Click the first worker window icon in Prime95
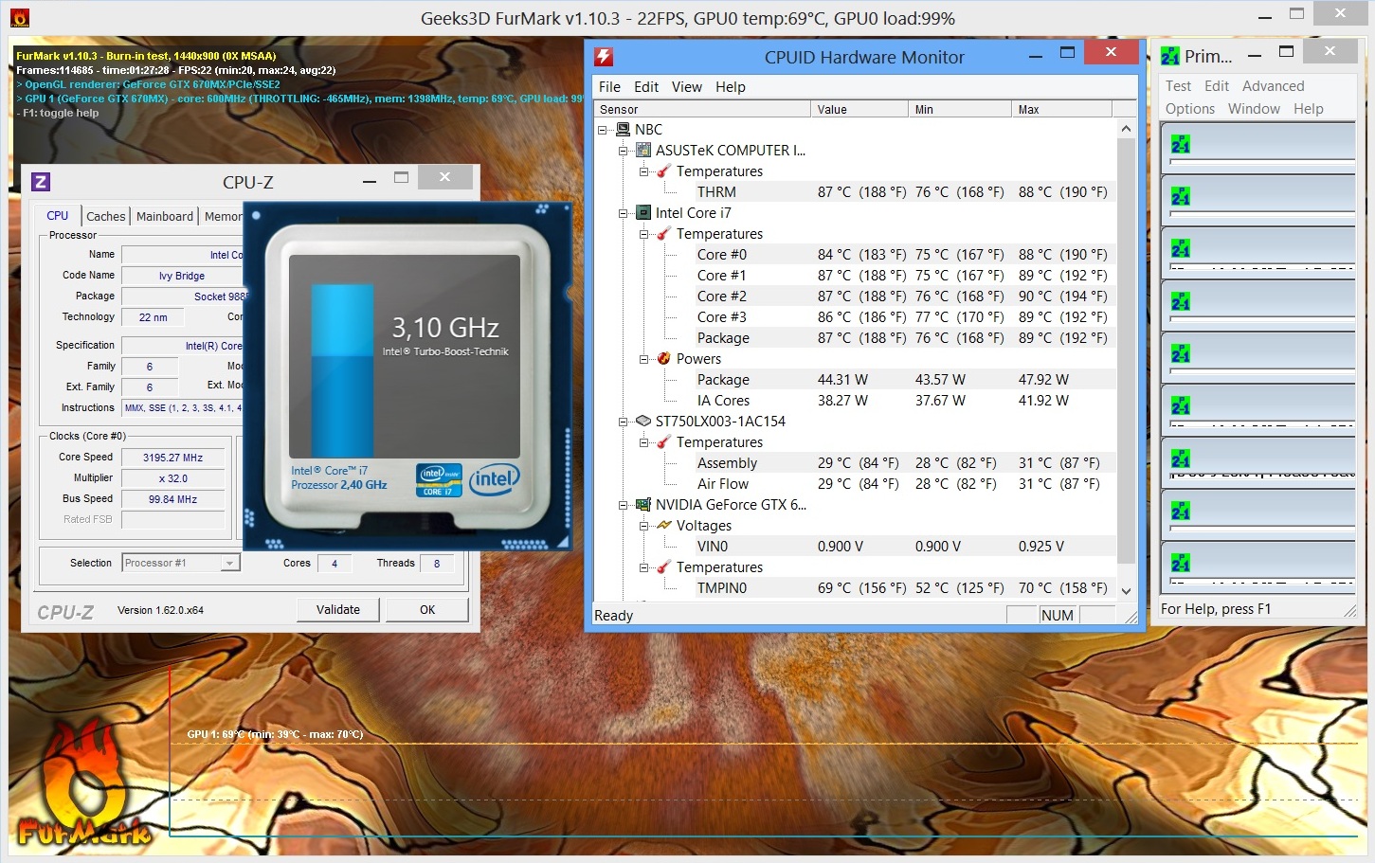Viewport: 1375px width, 863px height. (1180, 145)
